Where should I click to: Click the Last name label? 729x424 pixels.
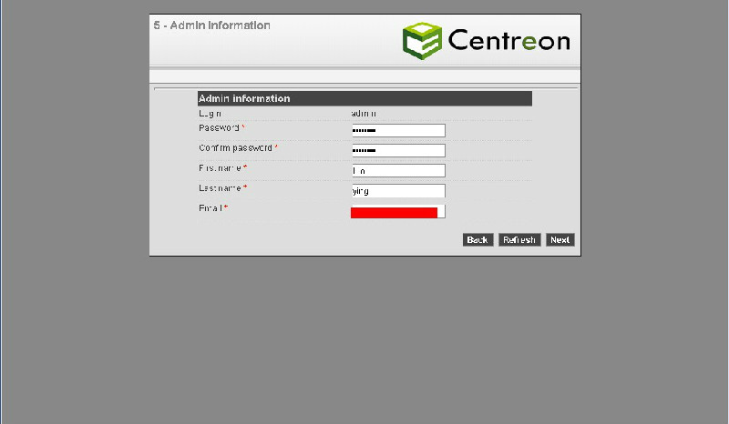tap(221, 188)
